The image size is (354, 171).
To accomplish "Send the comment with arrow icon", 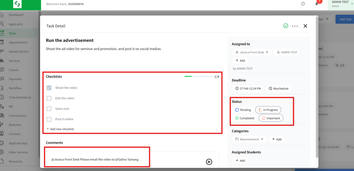I will pyautogui.click(x=209, y=162).
